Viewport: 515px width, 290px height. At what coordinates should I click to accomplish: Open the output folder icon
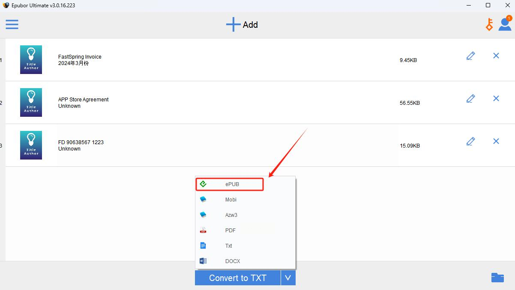tap(497, 278)
